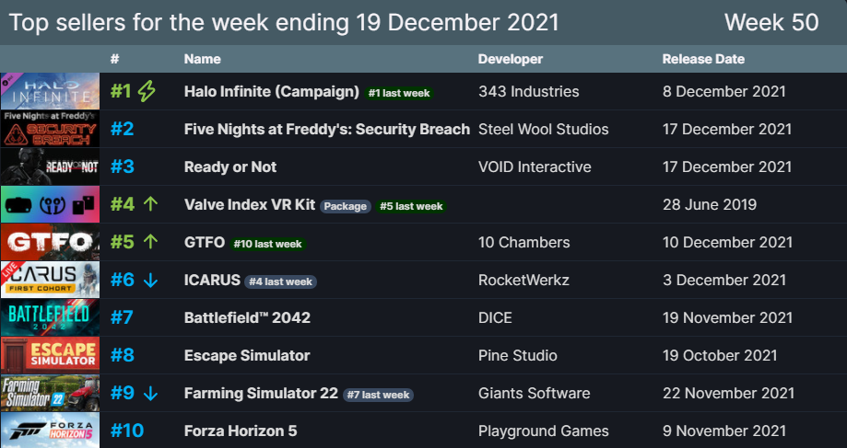847x448 pixels.
Task: Open the Forza Horizon 5 thumbnail
Action: click(51, 431)
